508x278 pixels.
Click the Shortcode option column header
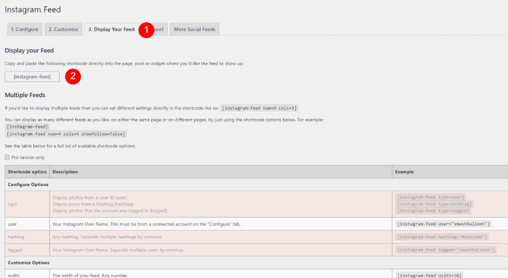(27, 172)
